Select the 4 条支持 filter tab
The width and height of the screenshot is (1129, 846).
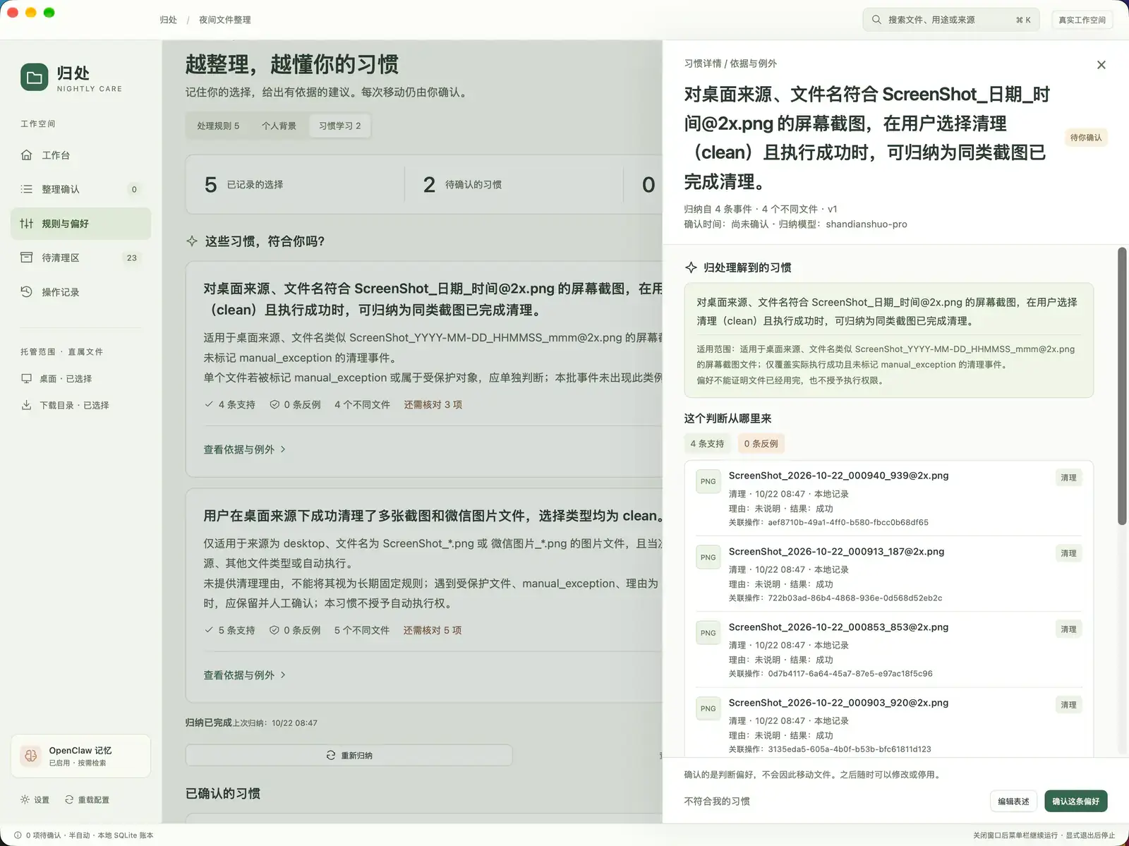point(707,444)
